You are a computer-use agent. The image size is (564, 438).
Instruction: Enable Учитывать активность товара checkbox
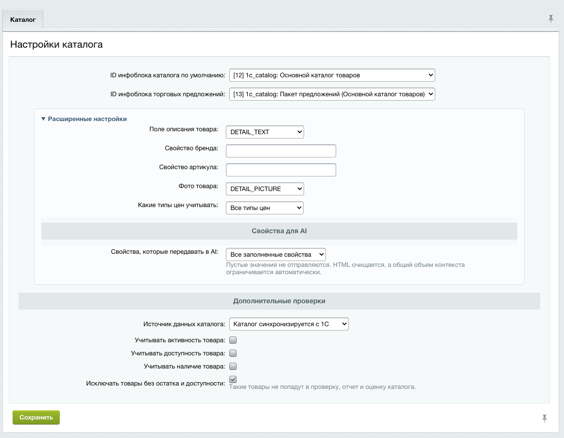coord(233,340)
